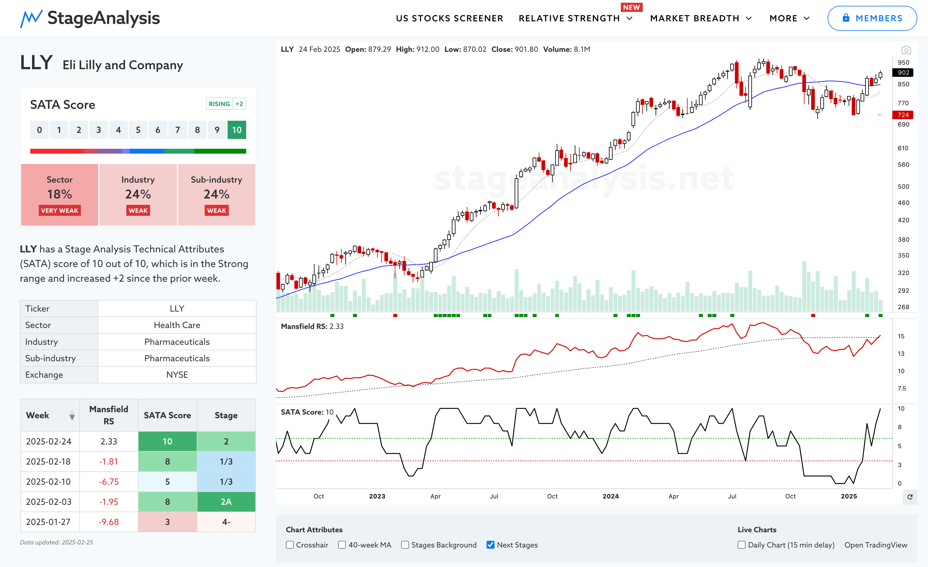The height and width of the screenshot is (567, 928).
Task: Click the LLY ticker value in table
Action: coord(177,308)
